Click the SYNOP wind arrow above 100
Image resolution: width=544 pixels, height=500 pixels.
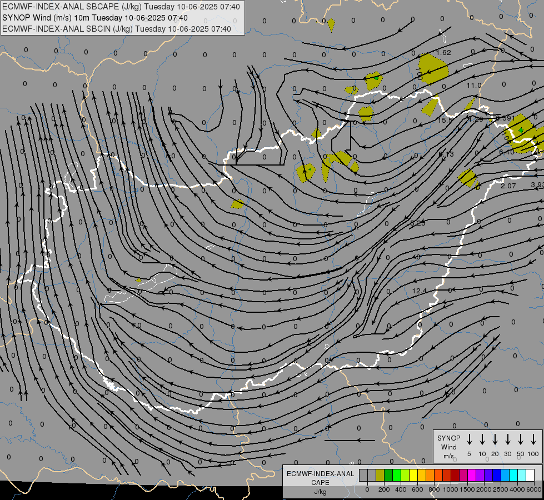click(x=533, y=439)
